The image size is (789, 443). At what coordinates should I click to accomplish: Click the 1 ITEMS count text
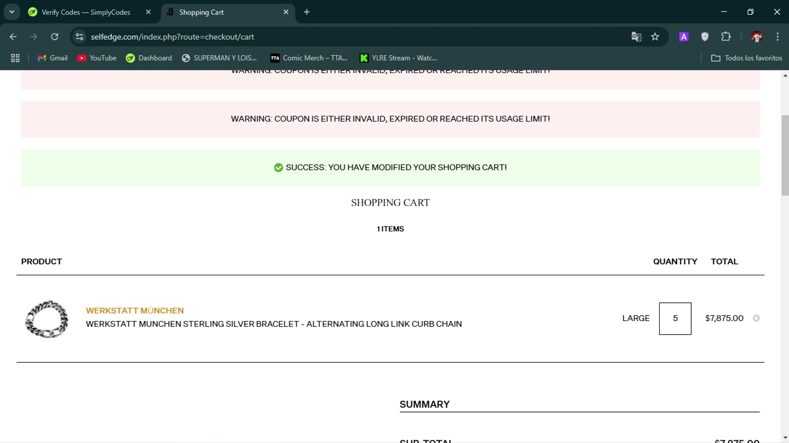390,229
